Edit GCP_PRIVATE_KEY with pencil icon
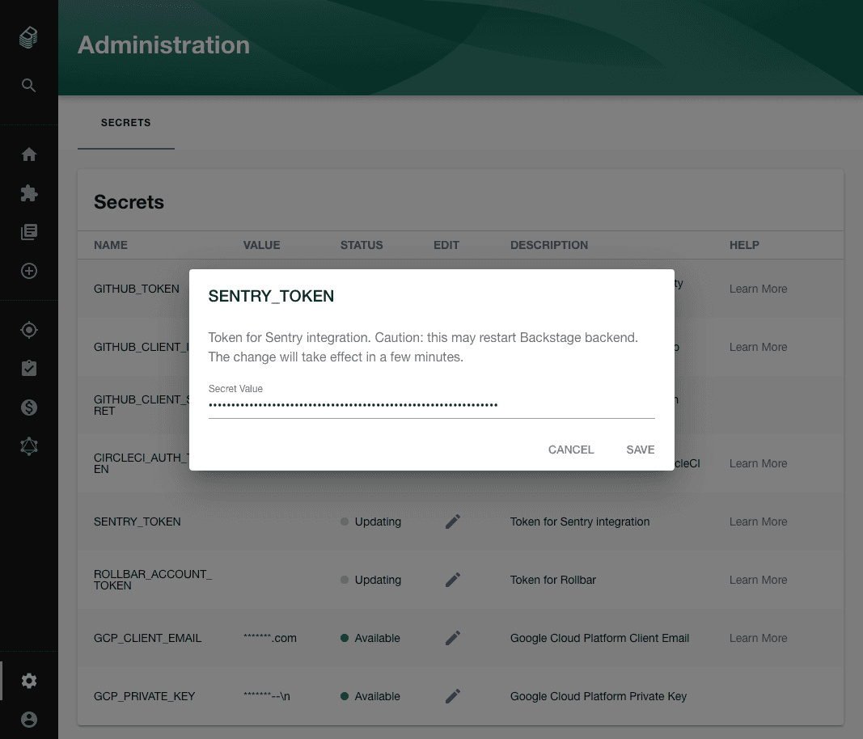 coord(452,696)
